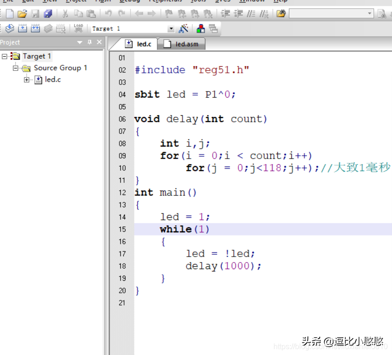Rebuild all target files with the Rebuild icon
The height and width of the screenshot is (355, 392).
click(x=35, y=28)
